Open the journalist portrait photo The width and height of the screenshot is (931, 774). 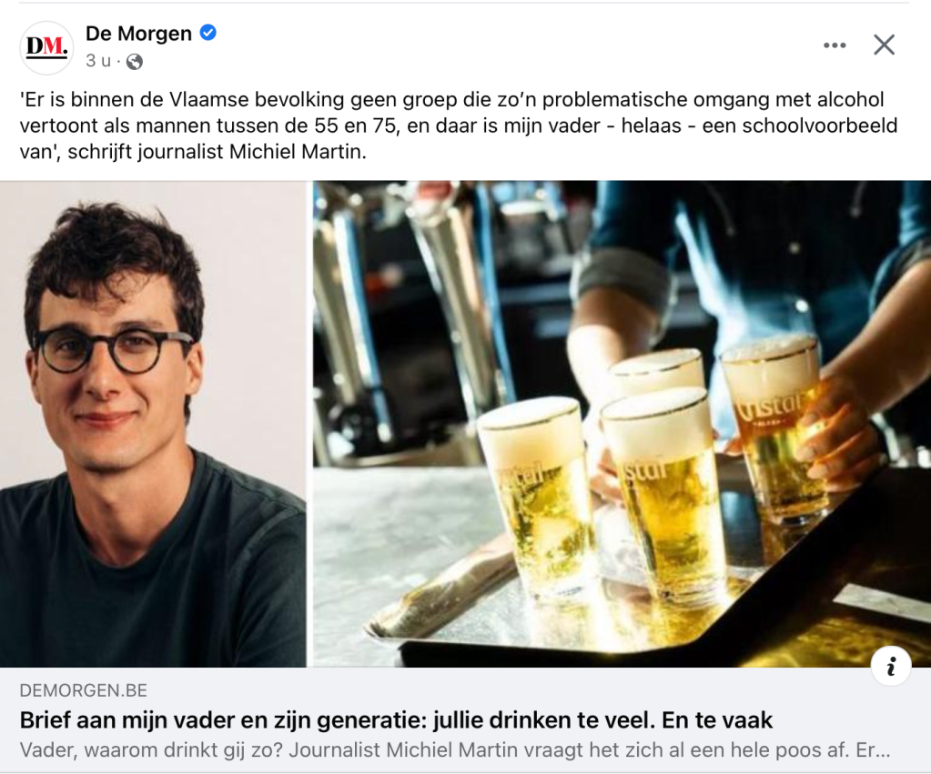click(x=153, y=424)
